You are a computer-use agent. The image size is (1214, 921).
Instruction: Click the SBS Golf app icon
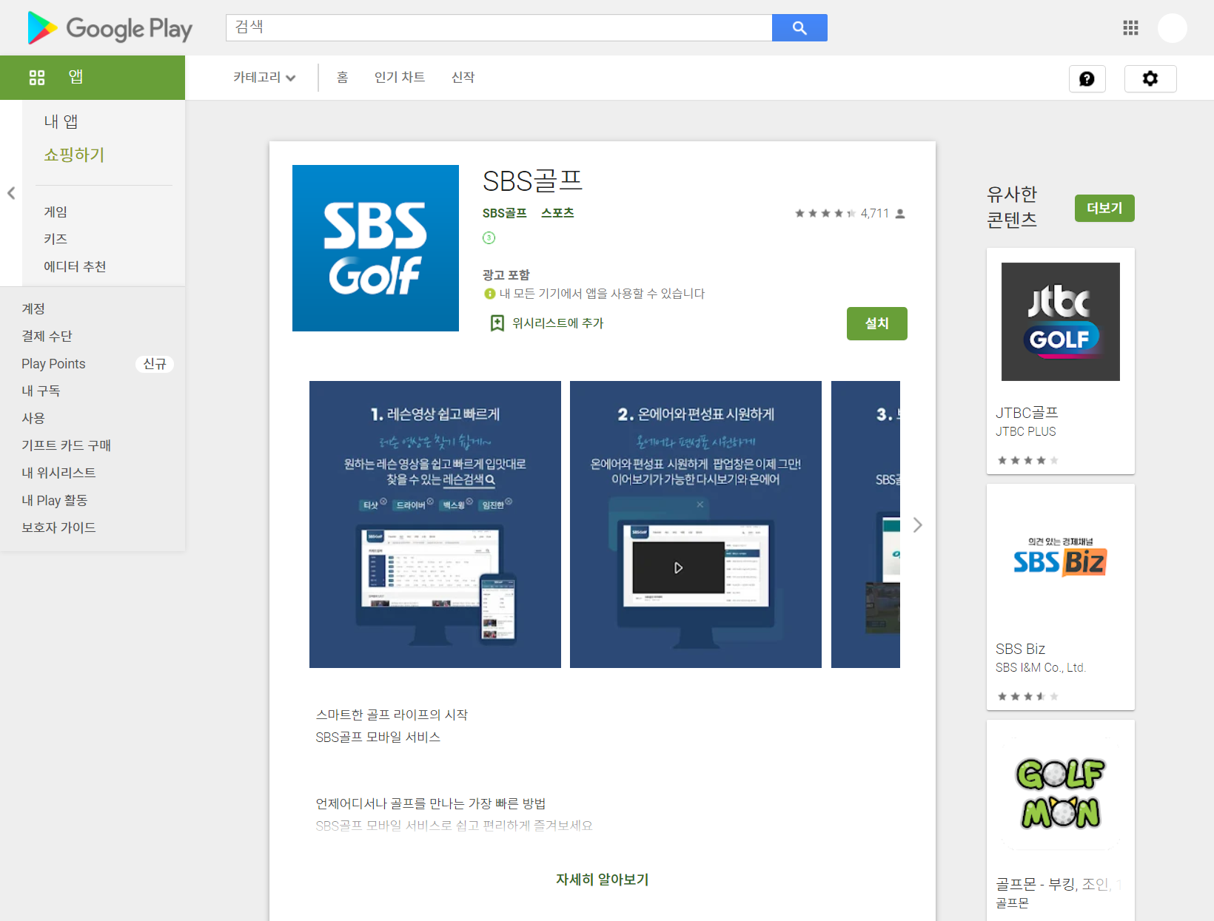[x=375, y=248]
